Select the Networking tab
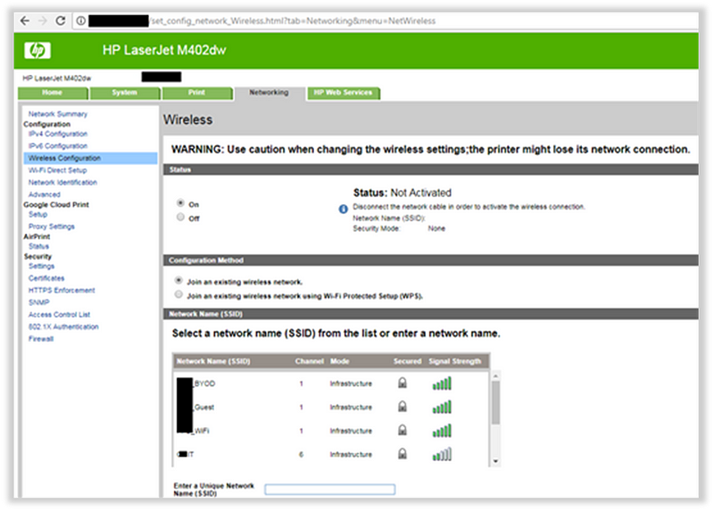This screenshot has height=511, width=714. [x=270, y=94]
